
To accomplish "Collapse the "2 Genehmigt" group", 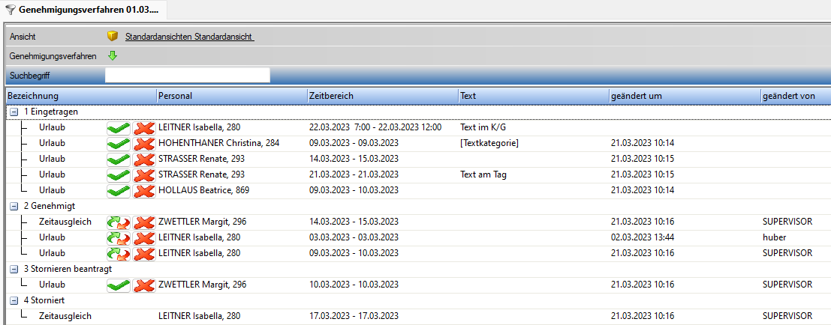I will pyautogui.click(x=14, y=206).
